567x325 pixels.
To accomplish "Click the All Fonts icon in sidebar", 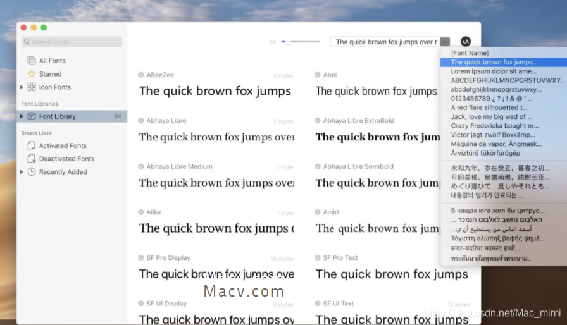I will coord(32,61).
